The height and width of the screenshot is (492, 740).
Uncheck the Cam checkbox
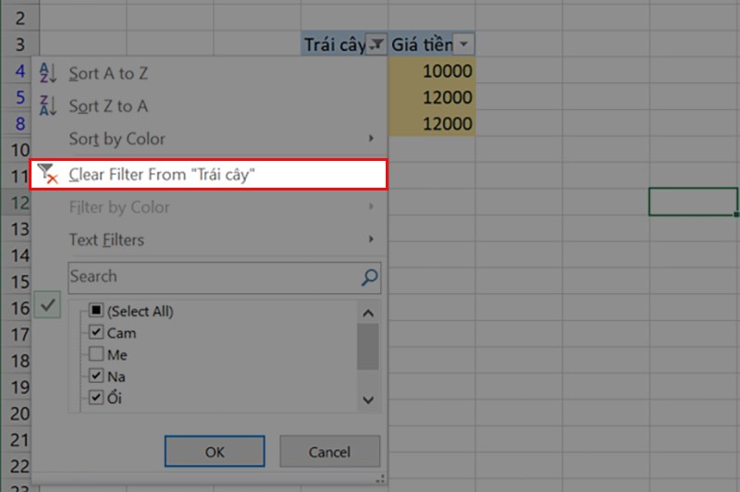pos(96,332)
